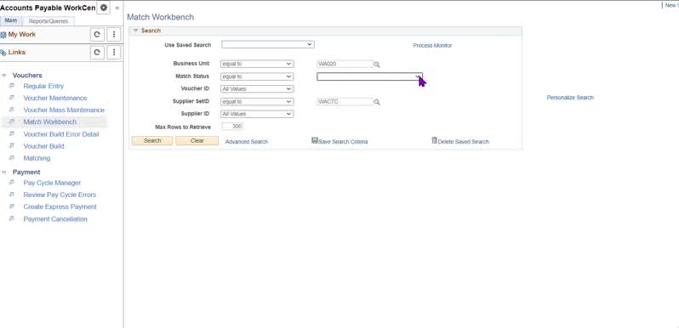Click the Links chain icon
Image resolution: width=679 pixels, height=328 pixels.
point(3,53)
